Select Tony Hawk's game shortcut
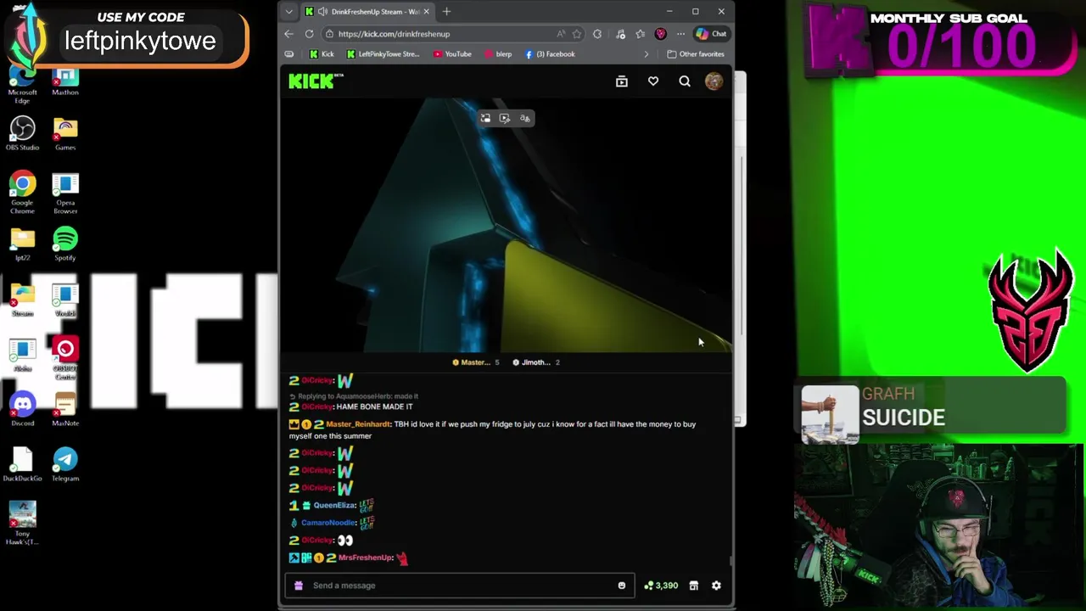 (x=23, y=523)
